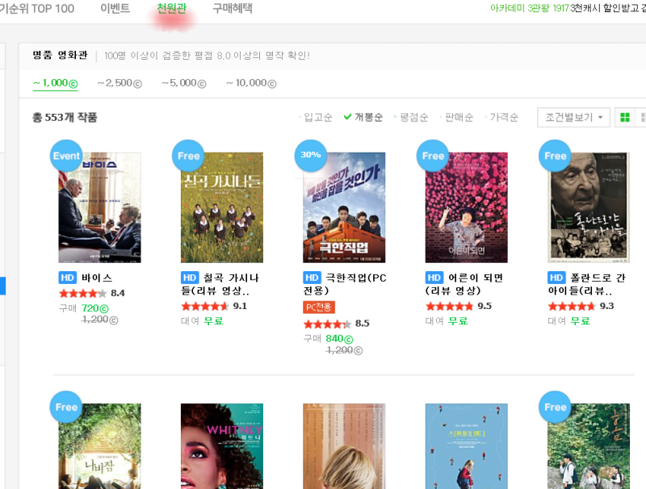Select the ~5,000 price filter

[x=184, y=83]
